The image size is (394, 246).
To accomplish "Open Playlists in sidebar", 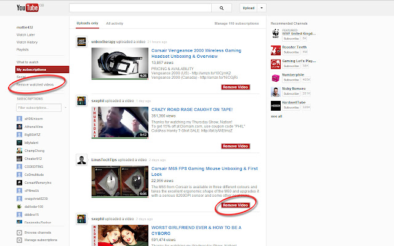I will click(22, 49).
